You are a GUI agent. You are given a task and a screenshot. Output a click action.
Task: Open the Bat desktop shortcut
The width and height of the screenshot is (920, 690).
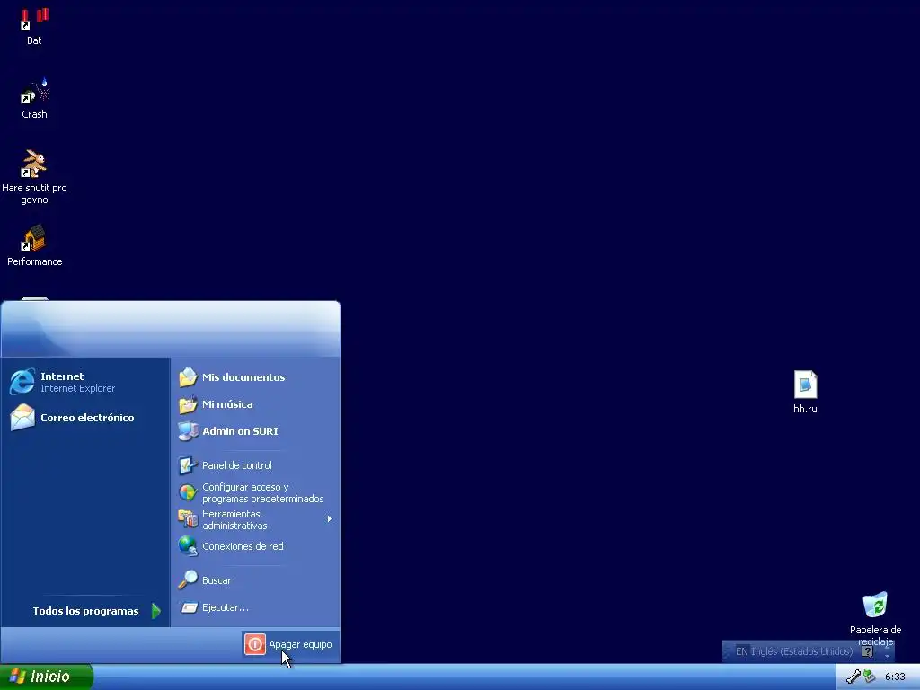[x=34, y=26]
